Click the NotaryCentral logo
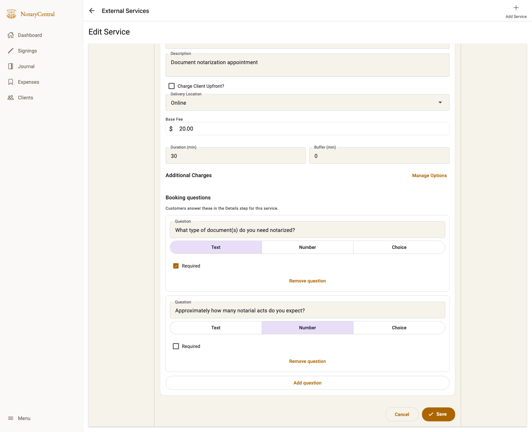532x432 pixels. pyautogui.click(x=30, y=14)
